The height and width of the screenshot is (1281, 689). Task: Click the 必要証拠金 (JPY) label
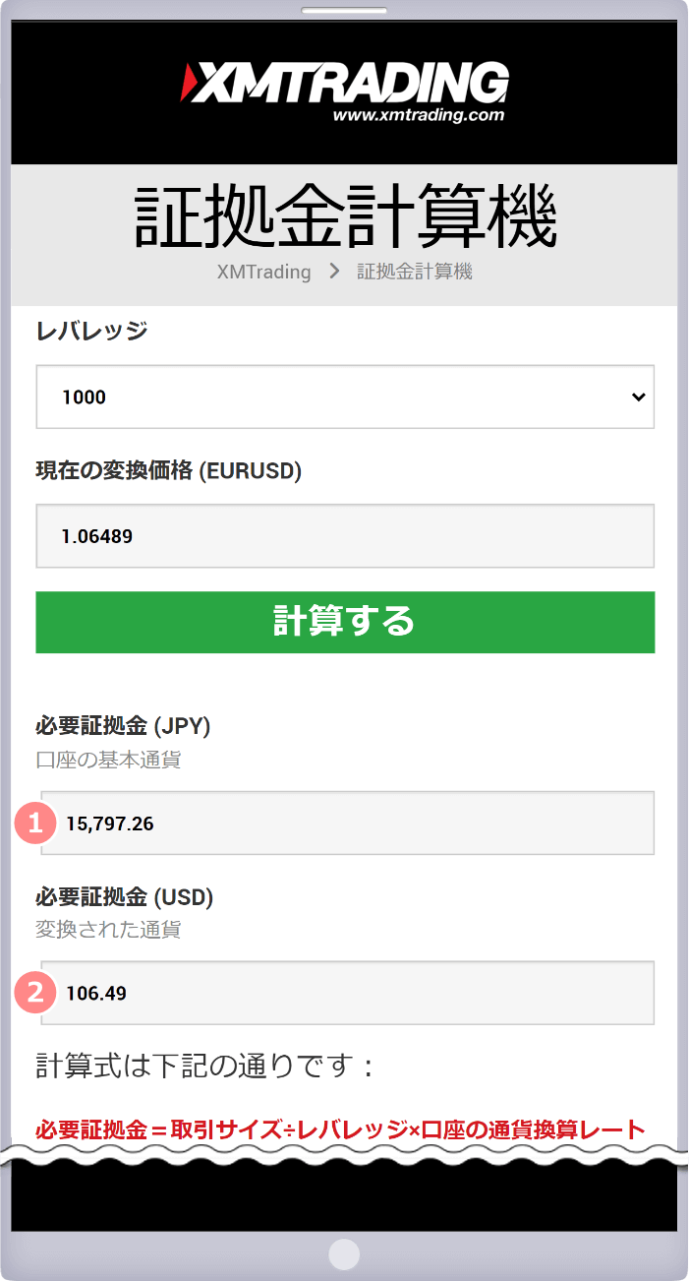(x=123, y=727)
